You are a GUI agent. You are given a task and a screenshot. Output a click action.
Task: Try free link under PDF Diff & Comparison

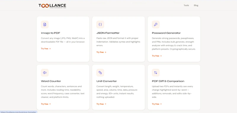[x=157, y=104]
